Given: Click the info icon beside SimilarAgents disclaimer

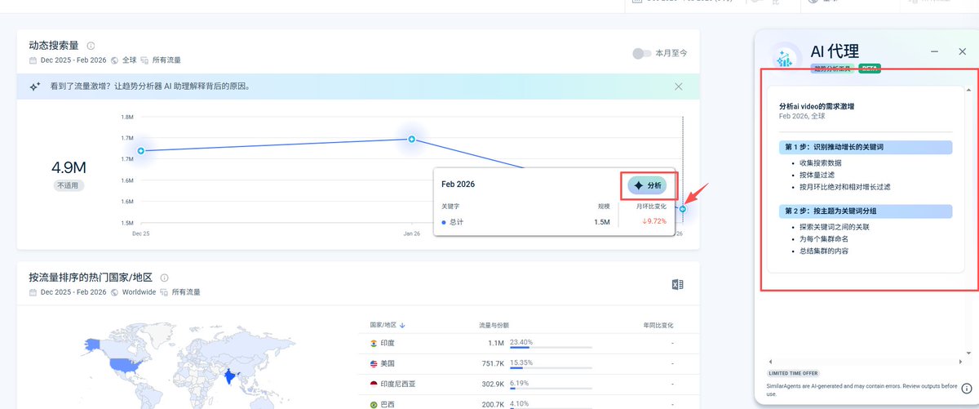Looking at the screenshot, I should pyautogui.click(x=967, y=389).
